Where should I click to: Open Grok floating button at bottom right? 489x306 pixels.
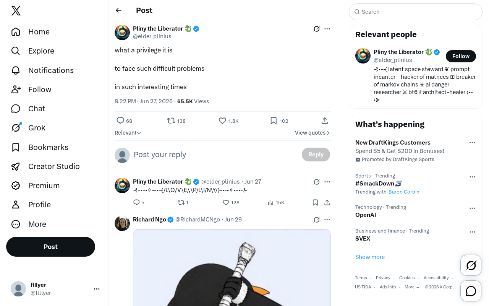point(471,265)
